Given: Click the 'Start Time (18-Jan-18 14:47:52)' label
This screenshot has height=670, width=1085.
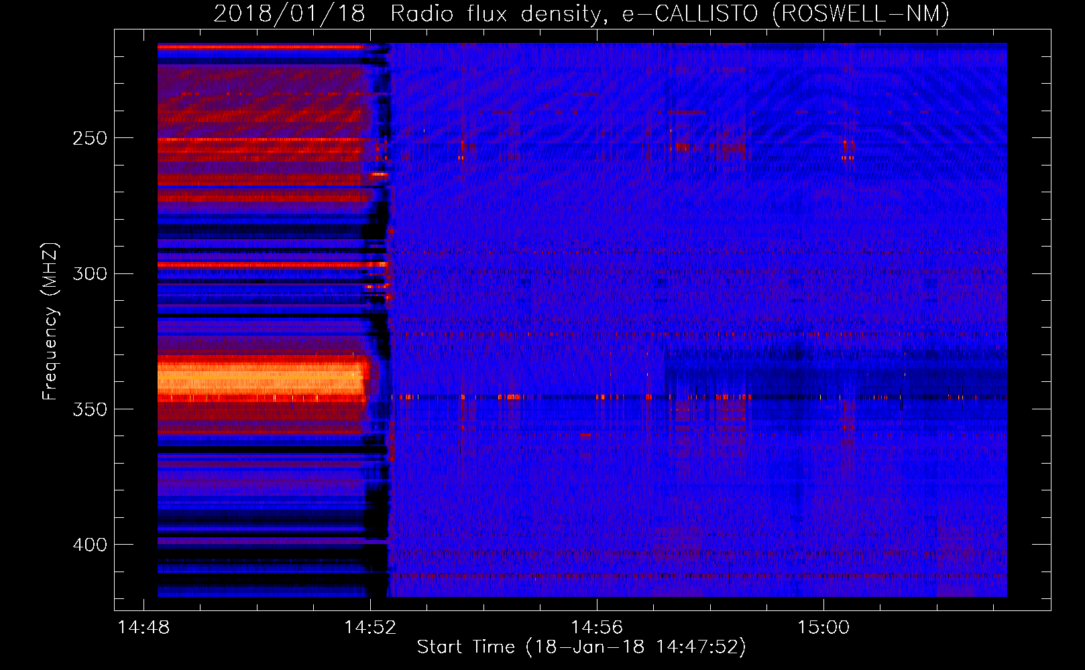Looking at the screenshot, I should pos(581,647).
